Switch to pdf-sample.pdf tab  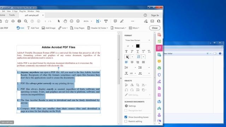click(32, 15)
